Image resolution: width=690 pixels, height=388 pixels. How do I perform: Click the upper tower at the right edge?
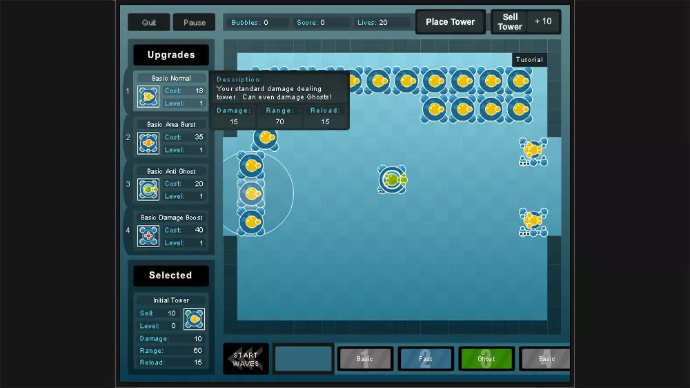(x=533, y=151)
